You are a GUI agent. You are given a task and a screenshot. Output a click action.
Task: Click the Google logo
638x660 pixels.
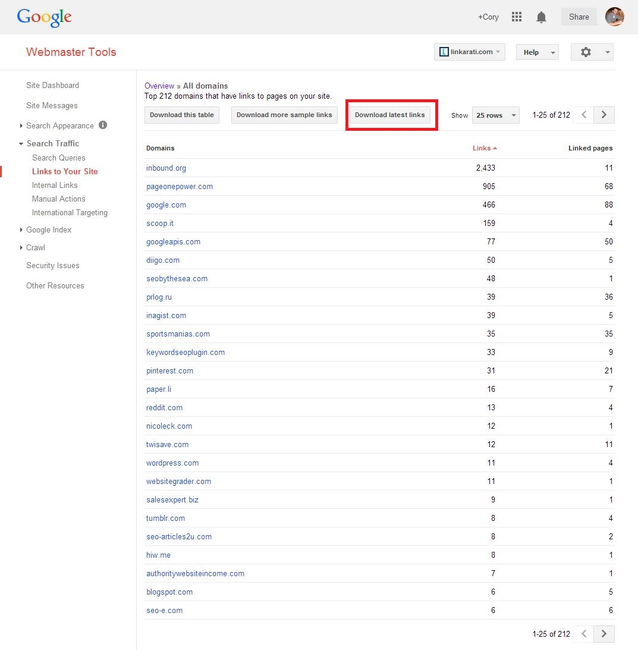(x=44, y=17)
